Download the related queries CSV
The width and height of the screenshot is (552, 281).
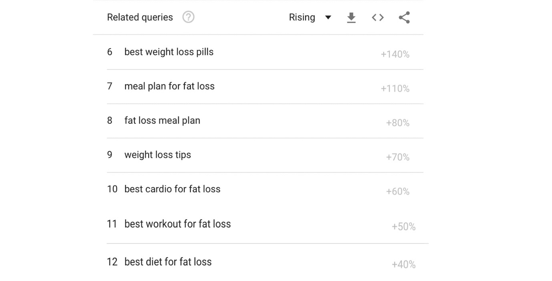pos(351,18)
